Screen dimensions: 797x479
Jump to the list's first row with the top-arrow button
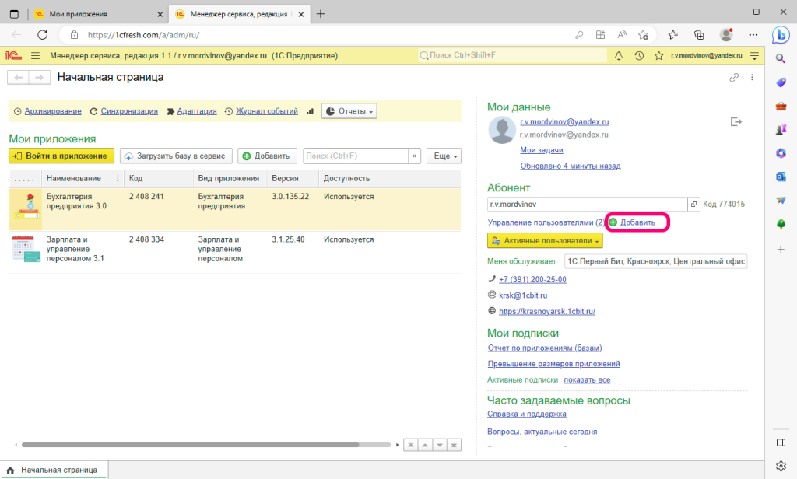411,445
